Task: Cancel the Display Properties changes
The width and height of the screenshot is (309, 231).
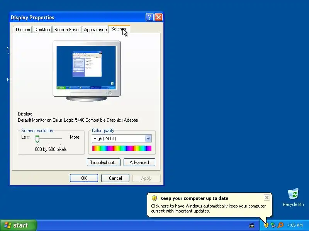Action: tap(115, 178)
